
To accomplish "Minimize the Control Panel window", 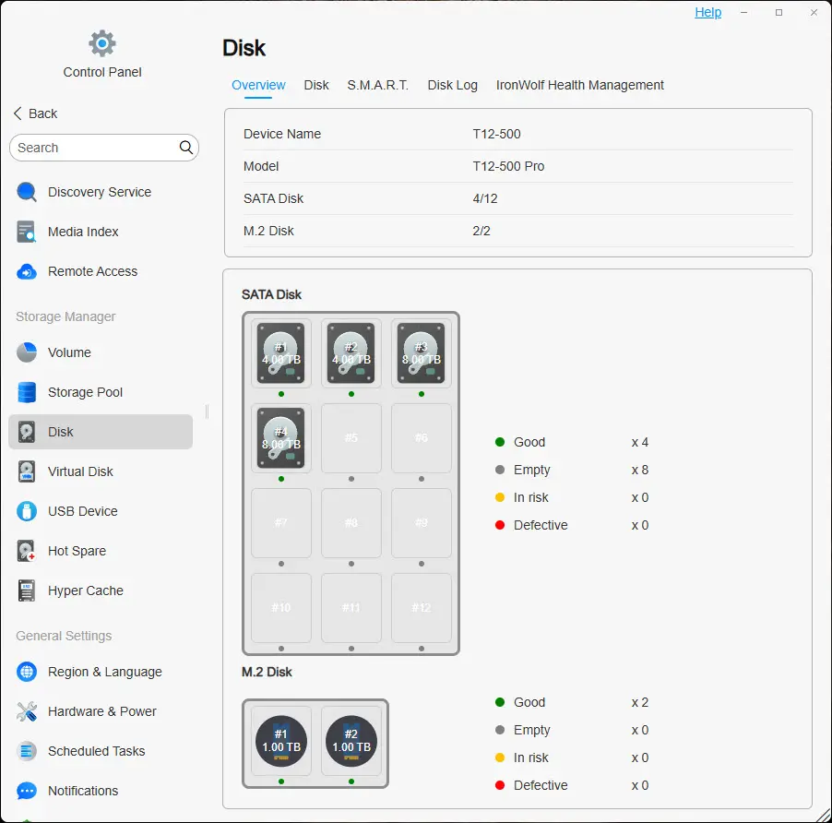I will point(744,12).
